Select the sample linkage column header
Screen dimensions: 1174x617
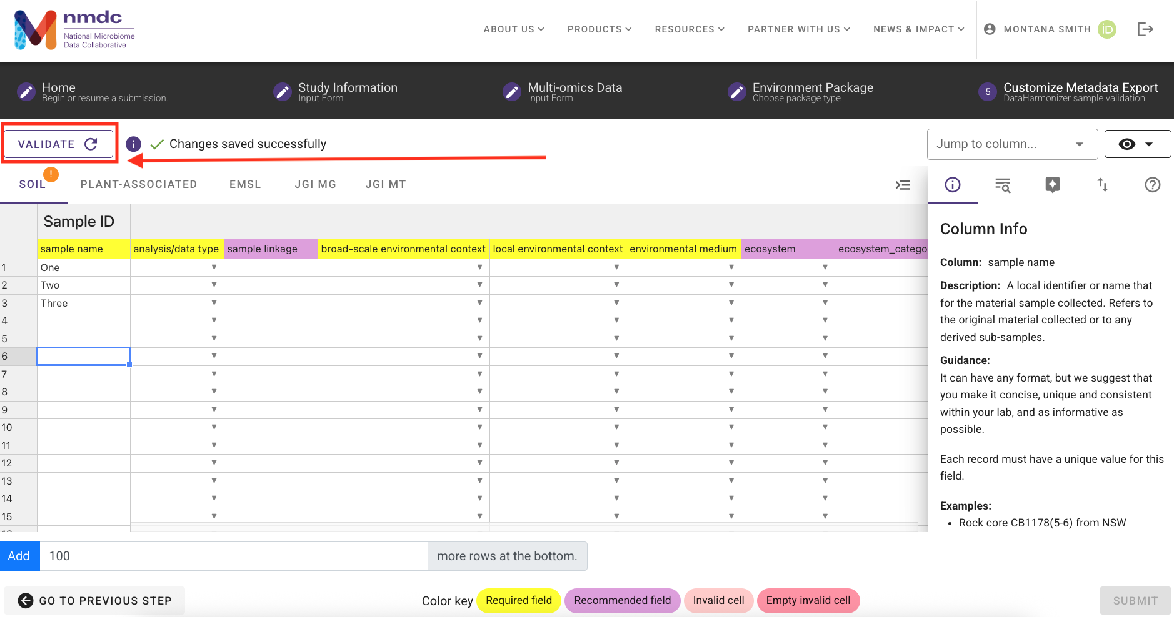[x=271, y=249]
